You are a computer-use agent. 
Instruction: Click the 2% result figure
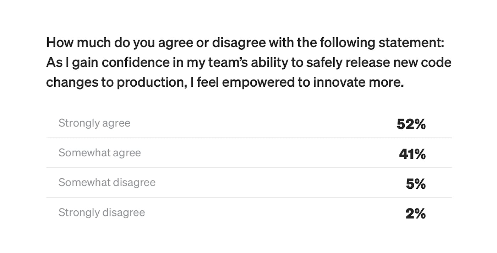(415, 214)
